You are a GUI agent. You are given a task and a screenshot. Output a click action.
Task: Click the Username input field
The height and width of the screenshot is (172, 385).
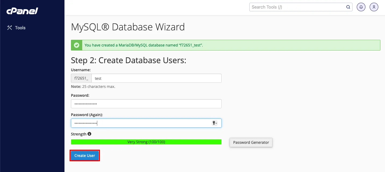click(157, 78)
